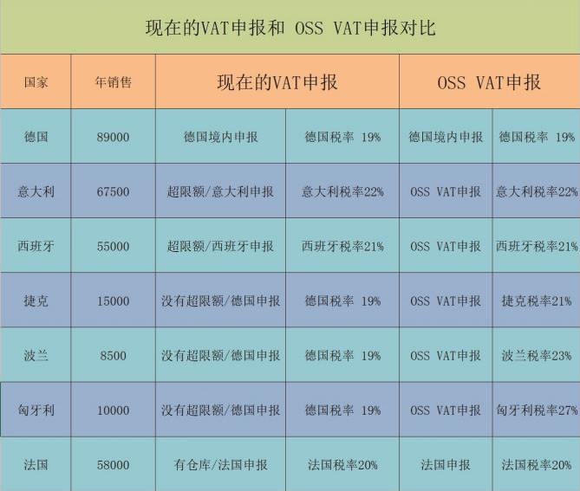Click the 有仓库/法国申报 cell
580x491 pixels.
[221, 464]
